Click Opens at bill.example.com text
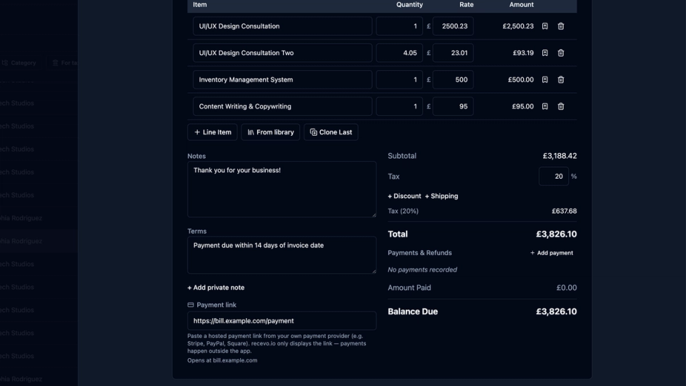The height and width of the screenshot is (386, 686). pos(222,360)
